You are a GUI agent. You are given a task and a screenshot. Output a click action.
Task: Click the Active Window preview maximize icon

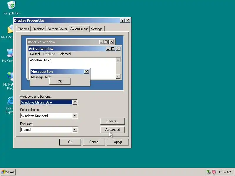(113, 49)
